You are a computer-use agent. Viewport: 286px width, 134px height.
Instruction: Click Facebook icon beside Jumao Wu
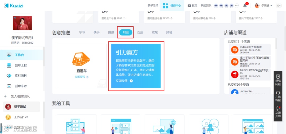click(x=235, y=92)
